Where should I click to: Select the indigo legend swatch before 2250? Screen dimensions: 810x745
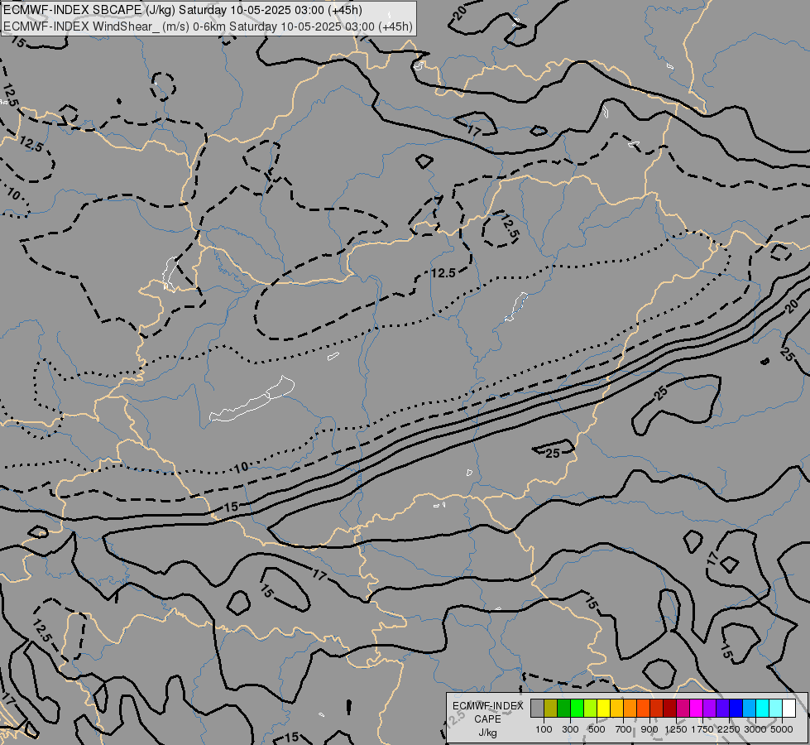pos(722,708)
